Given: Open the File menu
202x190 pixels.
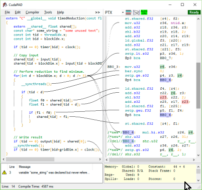Looking at the screenshot, I should (7, 12).
